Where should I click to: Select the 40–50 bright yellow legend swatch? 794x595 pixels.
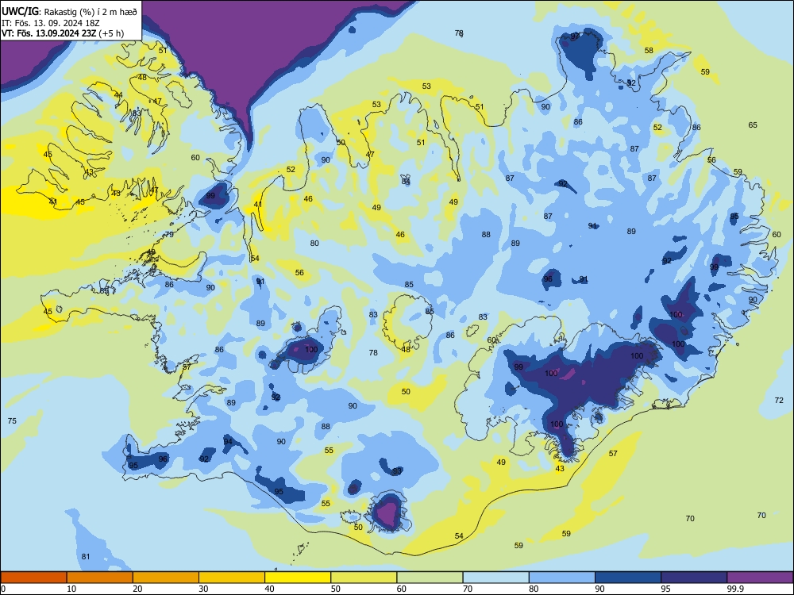(298, 578)
